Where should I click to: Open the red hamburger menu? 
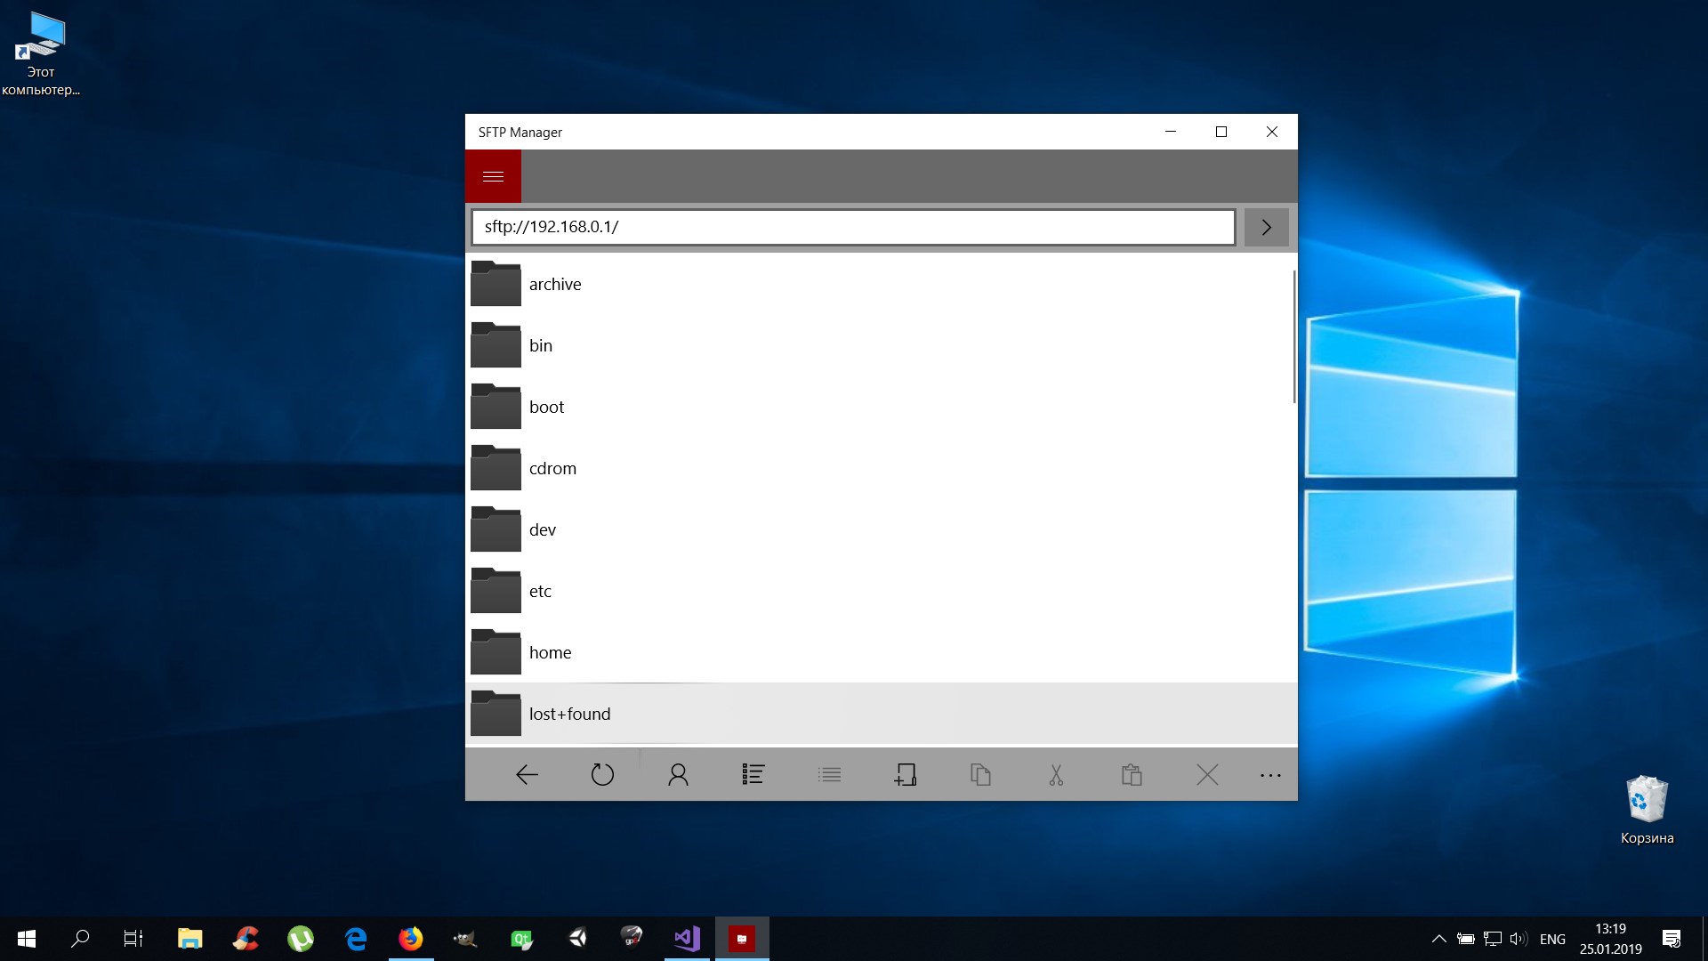[x=493, y=176]
